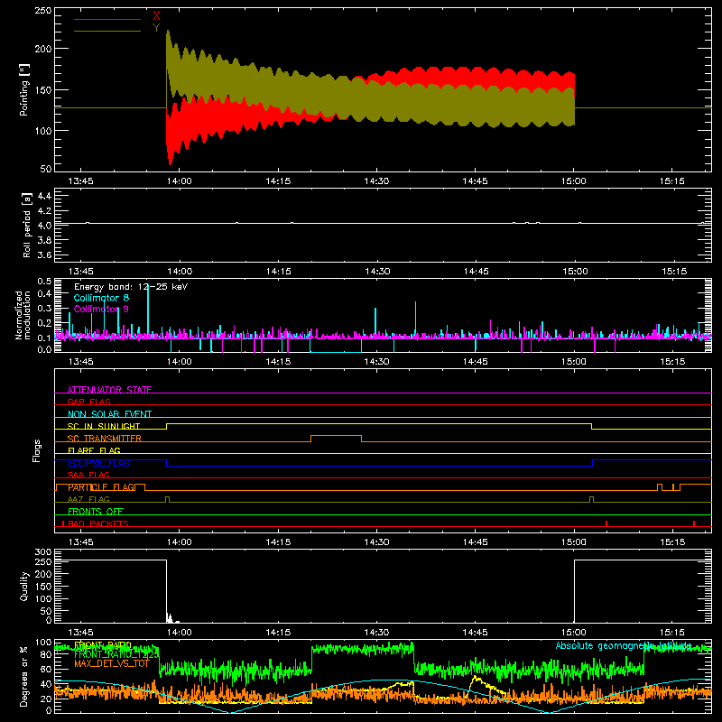Click the FRONTS_OFF flag label

pos(96,512)
